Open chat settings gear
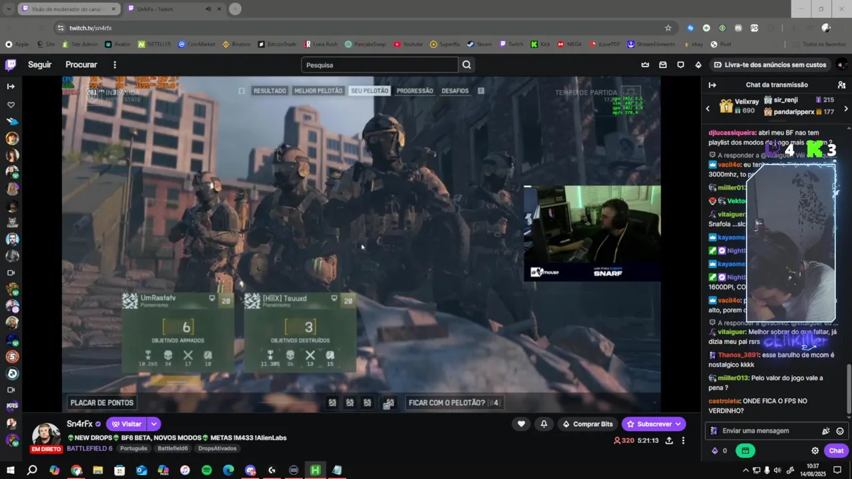This screenshot has height=479, width=852. click(x=815, y=450)
